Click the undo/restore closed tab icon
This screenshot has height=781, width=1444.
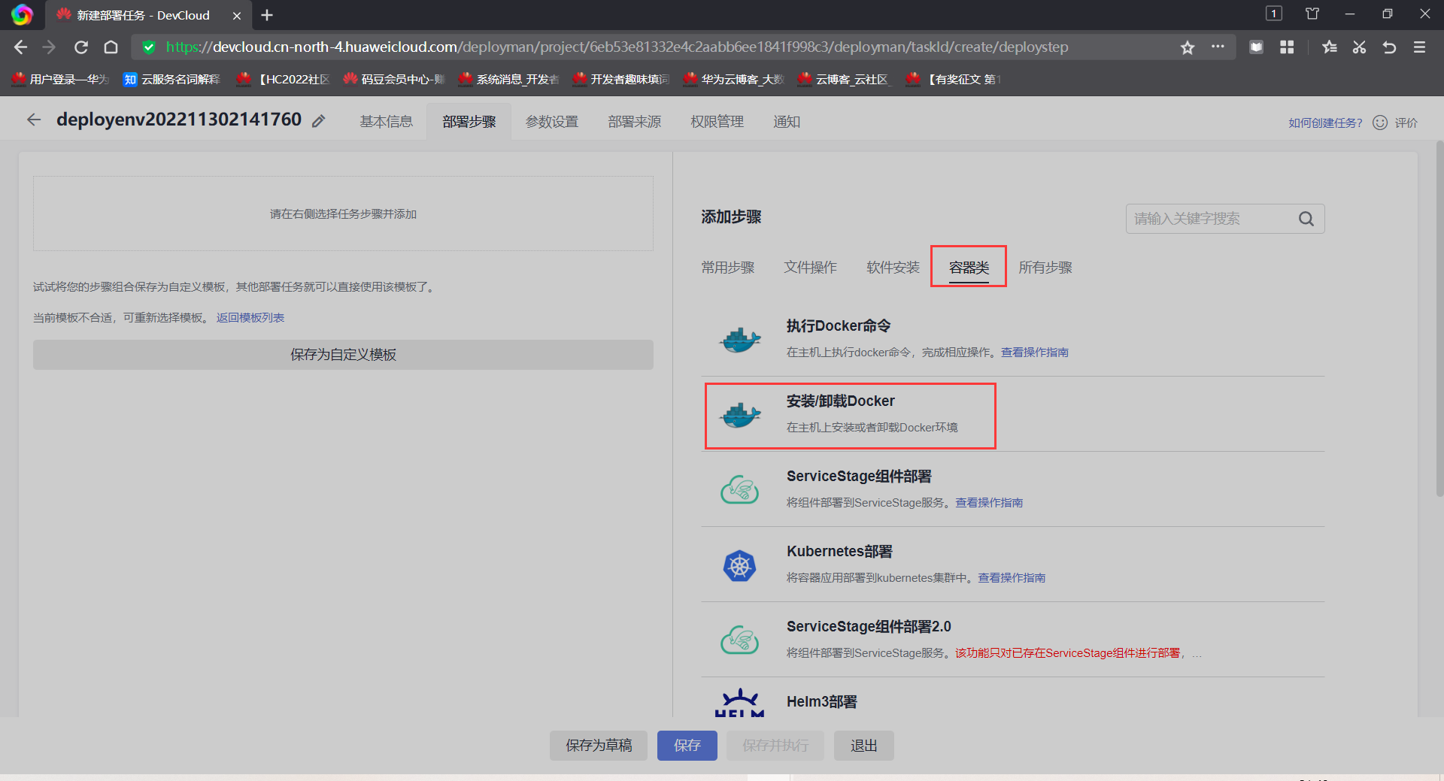coord(1389,47)
